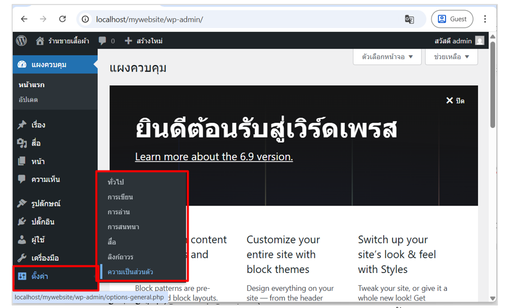Open the Chrome three-dot menu
Viewport: 508px width, 308px height.
pos(485,19)
